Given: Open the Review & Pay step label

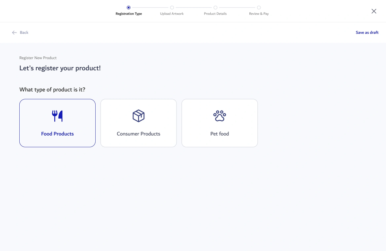Looking at the screenshot, I should coord(259,14).
